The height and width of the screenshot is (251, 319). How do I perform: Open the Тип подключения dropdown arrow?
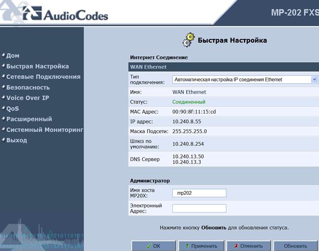(314, 80)
